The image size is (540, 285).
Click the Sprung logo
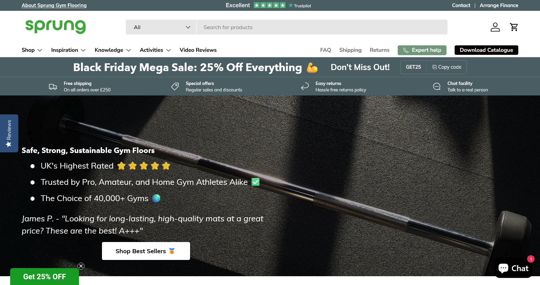pos(56,26)
